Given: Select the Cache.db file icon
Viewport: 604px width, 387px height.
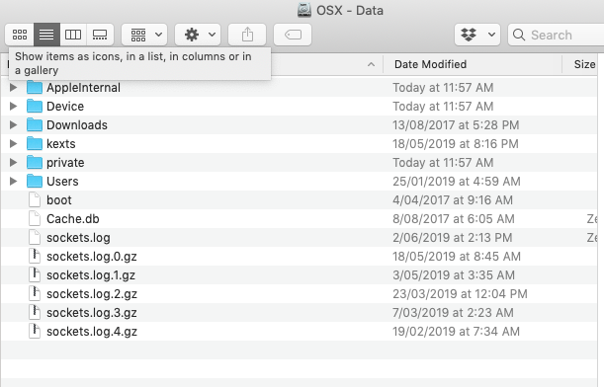Looking at the screenshot, I should tap(35, 219).
